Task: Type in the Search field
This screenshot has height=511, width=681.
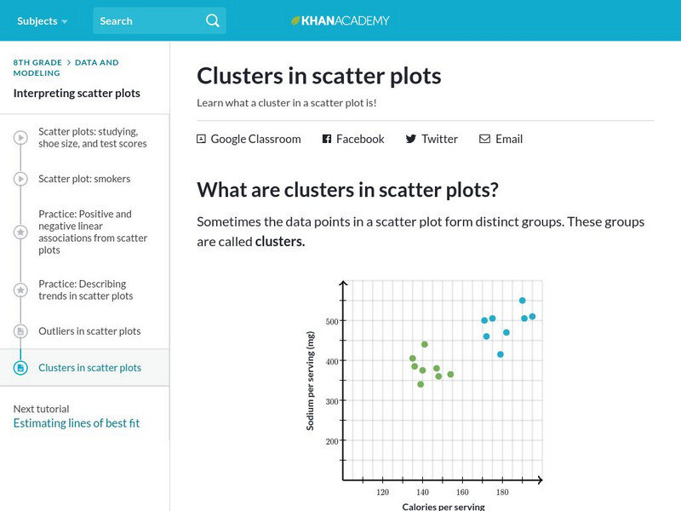Action: tap(149, 20)
